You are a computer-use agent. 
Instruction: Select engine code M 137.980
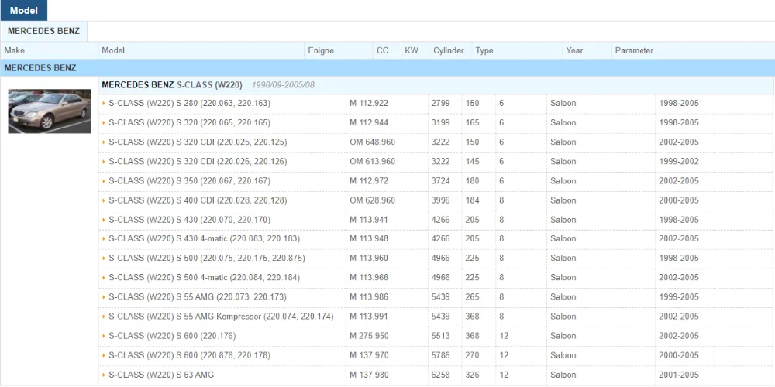pos(369,375)
